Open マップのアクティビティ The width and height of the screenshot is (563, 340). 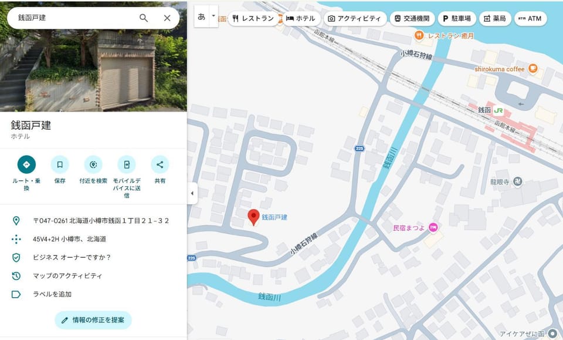[67, 276]
